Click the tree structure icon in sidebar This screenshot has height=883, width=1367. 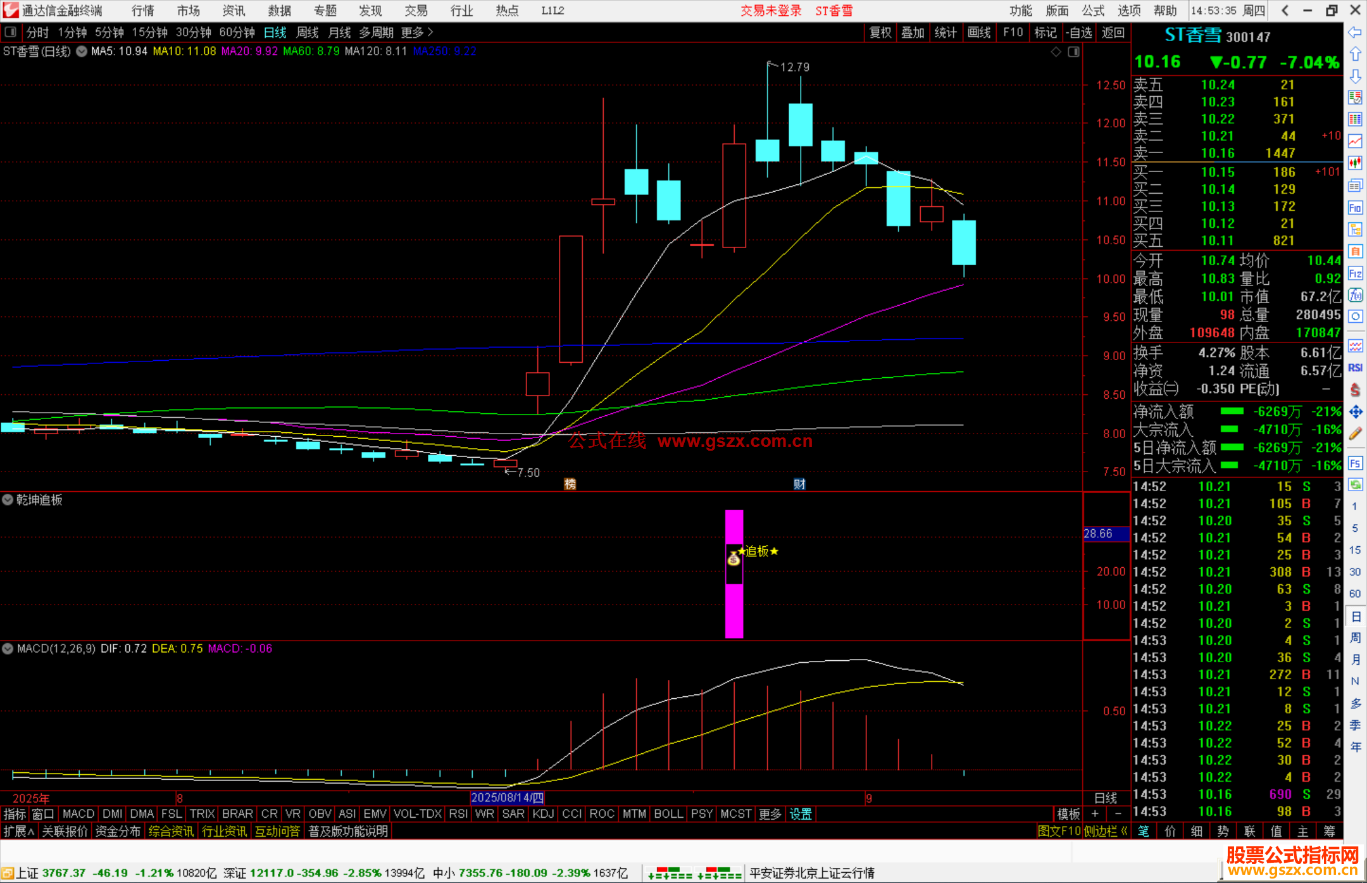coord(1355,229)
